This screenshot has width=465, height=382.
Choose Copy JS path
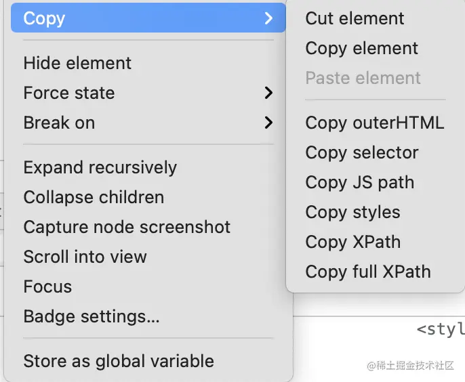point(359,182)
